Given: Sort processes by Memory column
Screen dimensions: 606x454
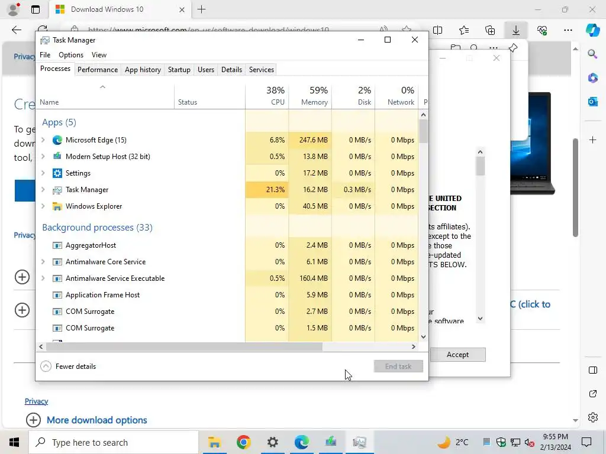Looking at the screenshot, I should click(x=310, y=96).
